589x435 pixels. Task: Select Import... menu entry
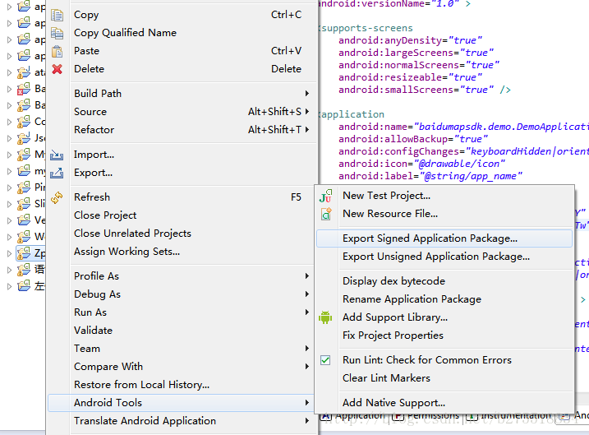(x=182, y=155)
